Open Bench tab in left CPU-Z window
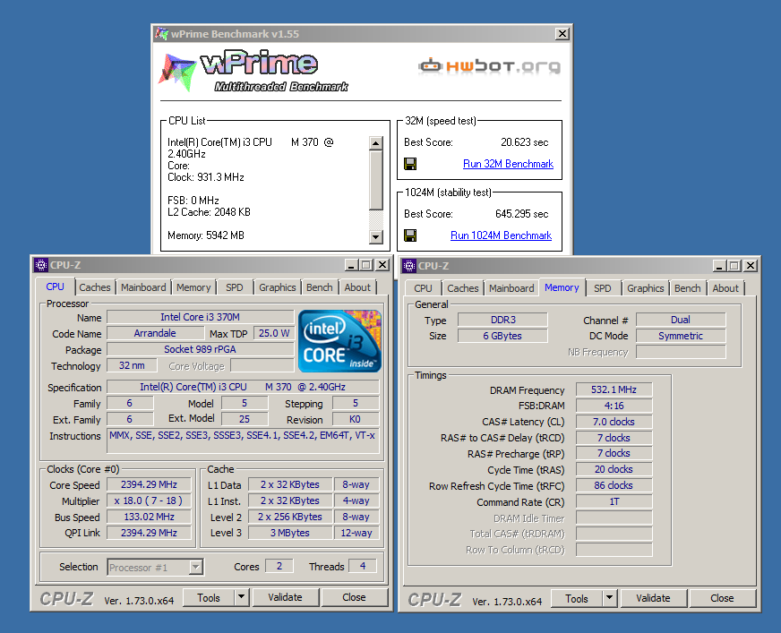 click(319, 287)
